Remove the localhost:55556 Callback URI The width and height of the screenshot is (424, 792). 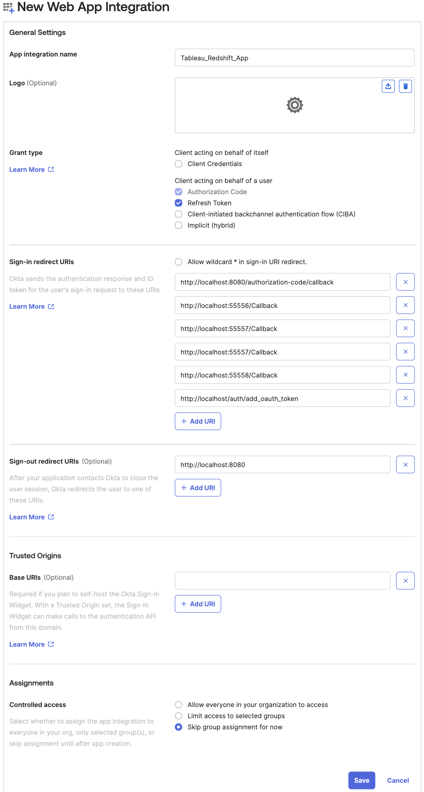click(405, 305)
